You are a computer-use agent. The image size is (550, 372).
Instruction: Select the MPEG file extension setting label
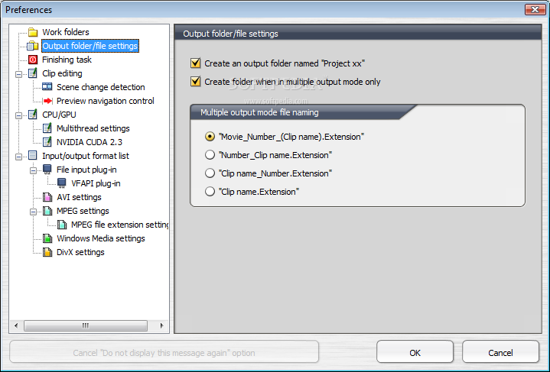coord(119,225)
